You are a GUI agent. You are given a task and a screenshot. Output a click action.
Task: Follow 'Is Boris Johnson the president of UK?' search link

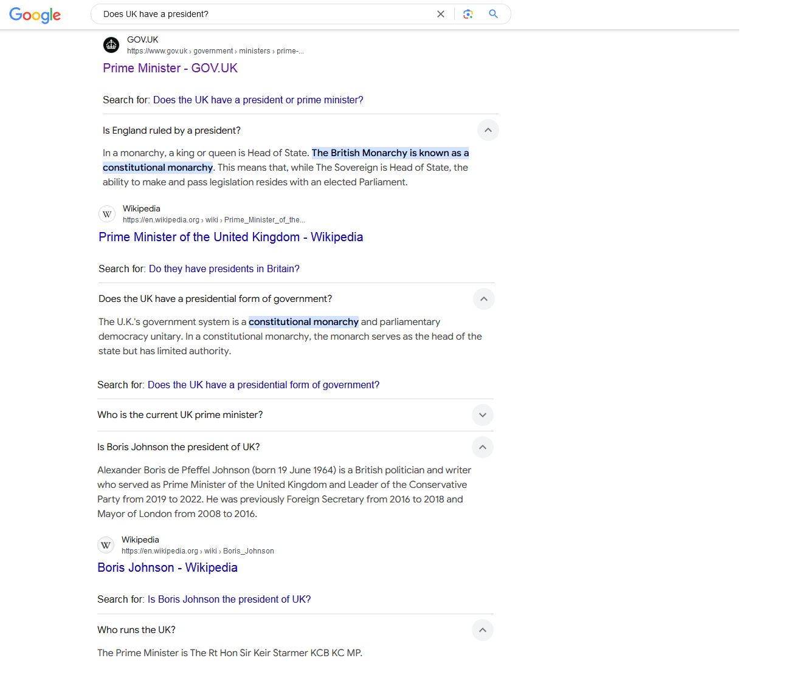coord(229,599)
